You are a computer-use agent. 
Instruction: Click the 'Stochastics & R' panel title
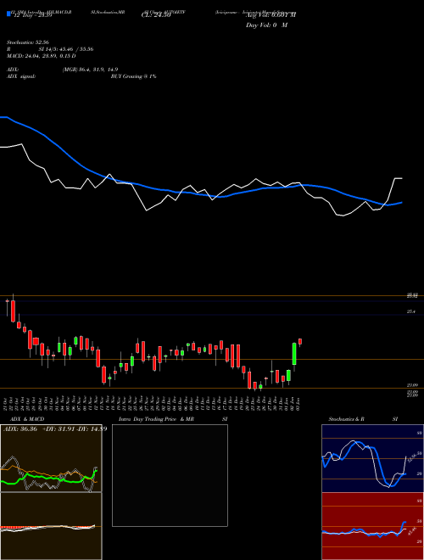click(347, 419)
